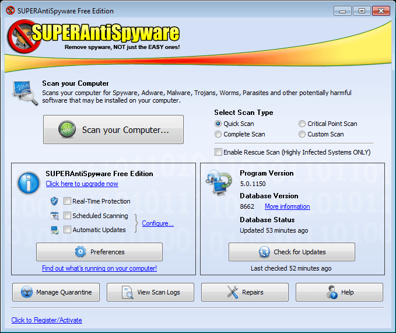Click the Automatic Updates computer icon
This screenshot has height=333, width=396.
click(x=55, y=230)
